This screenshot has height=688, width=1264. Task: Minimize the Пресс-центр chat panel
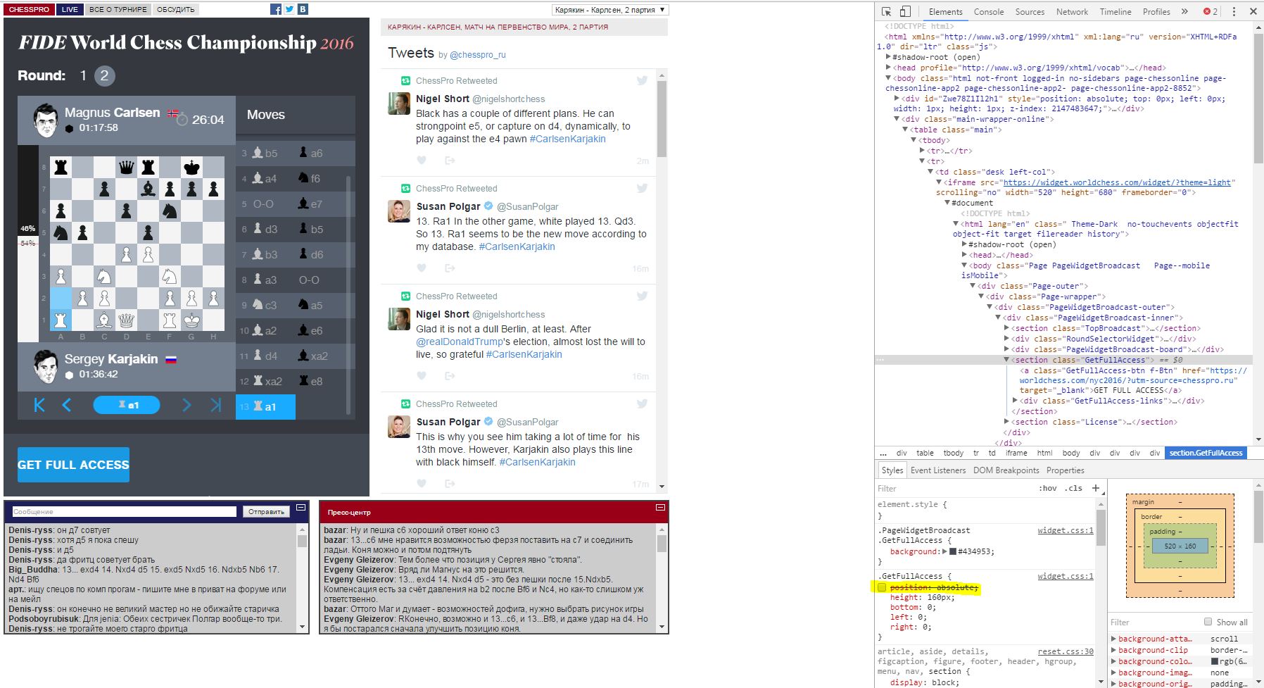pos(660,508)
